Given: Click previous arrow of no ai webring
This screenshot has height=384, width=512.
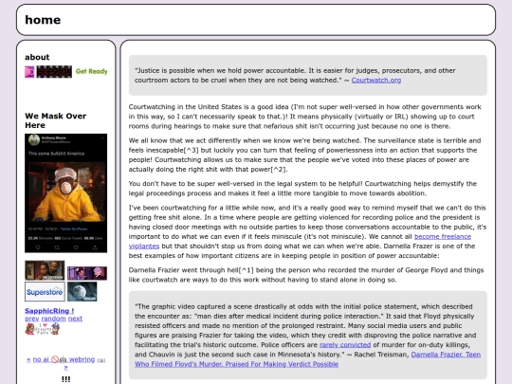Looking at the screenshot, I should coord(28,360).
